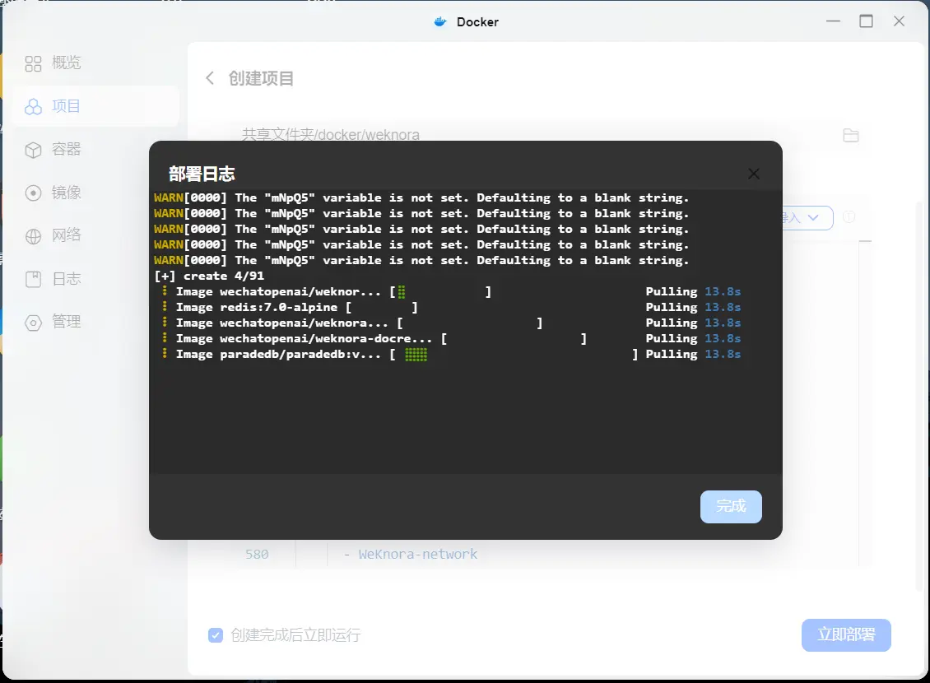This screenshot has width=930, height=683.
Task: Click the 部署日志 dialog title
Action: point(202,174)
